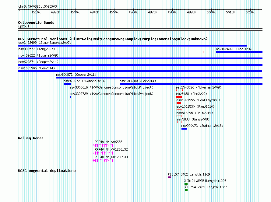The image size is (271, 202).
Task: Click the nsv970072 (Sudmant2013) label
Action: pos(84,81)
